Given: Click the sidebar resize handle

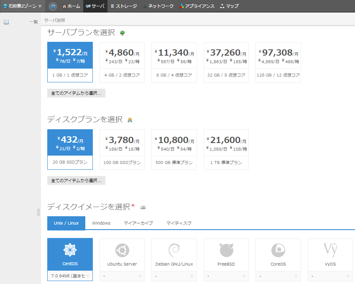Looking at the screenshot, I should (38, 212).
